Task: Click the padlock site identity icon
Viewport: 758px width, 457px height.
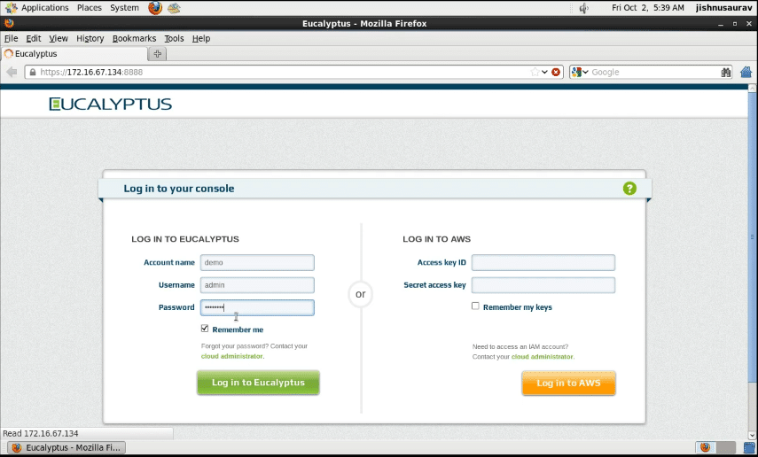Action: click(x=33, y=72)
